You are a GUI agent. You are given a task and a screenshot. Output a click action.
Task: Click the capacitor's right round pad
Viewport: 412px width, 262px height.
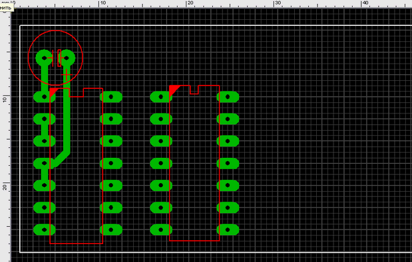coord(67,58)
